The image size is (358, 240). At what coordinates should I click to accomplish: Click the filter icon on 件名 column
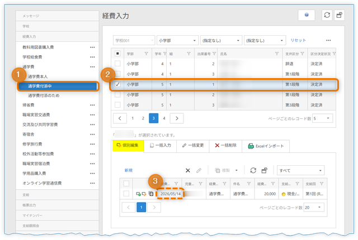pos(248,184)
